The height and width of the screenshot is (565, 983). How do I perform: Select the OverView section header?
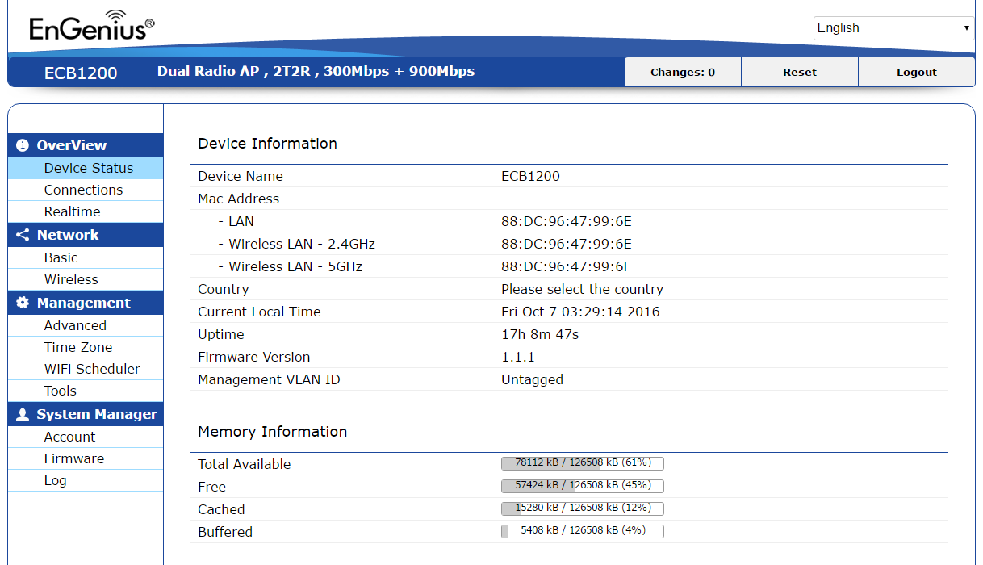(86, 145)
